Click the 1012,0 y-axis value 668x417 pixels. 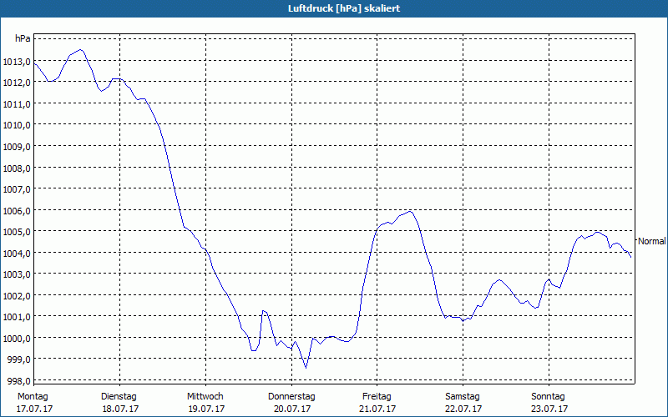(17, 83)
